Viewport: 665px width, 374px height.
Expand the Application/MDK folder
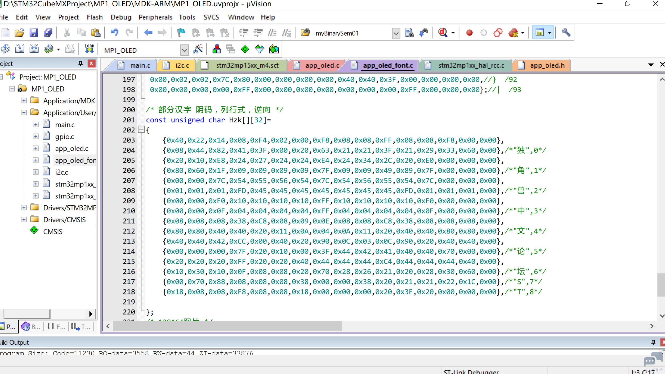click(x=24, y=100)
